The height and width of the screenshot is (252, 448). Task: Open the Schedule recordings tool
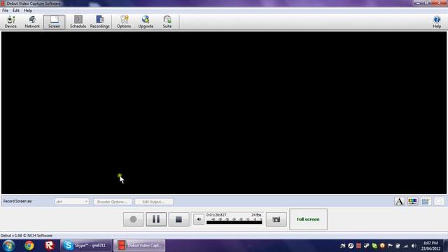pyautogui.click(x=78, y=22)
